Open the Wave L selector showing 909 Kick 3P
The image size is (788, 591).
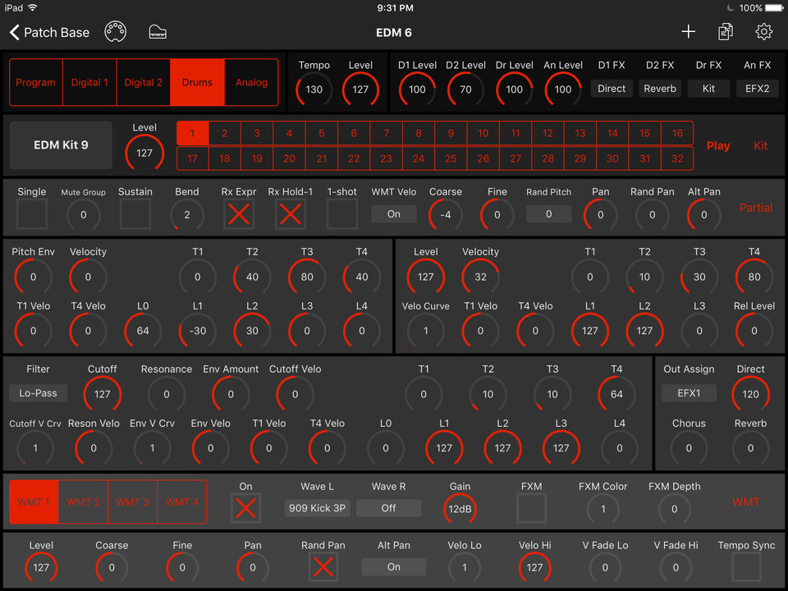(317, 508)
